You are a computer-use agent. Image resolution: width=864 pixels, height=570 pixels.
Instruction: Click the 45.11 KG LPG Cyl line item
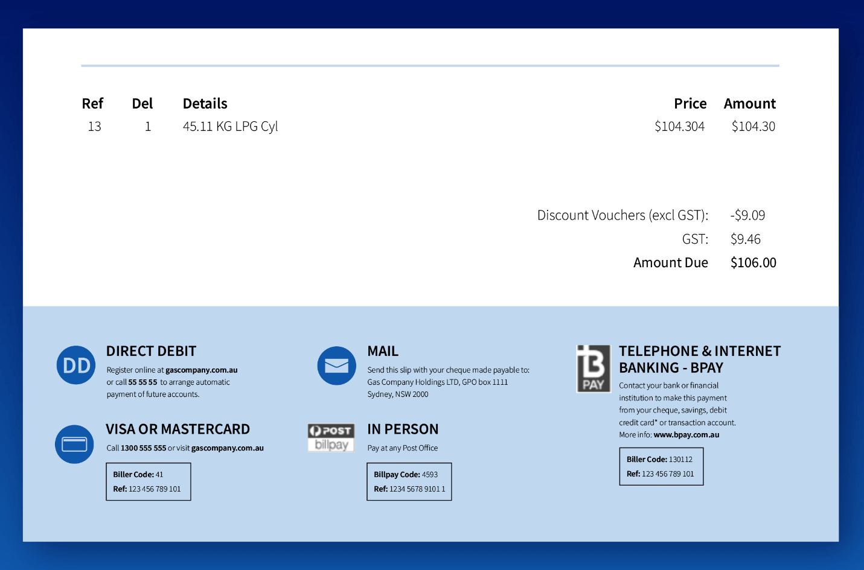pos(230,127)
